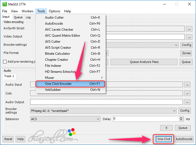Browse for Audio Input file
196x145 pixels.
point(187,85)
